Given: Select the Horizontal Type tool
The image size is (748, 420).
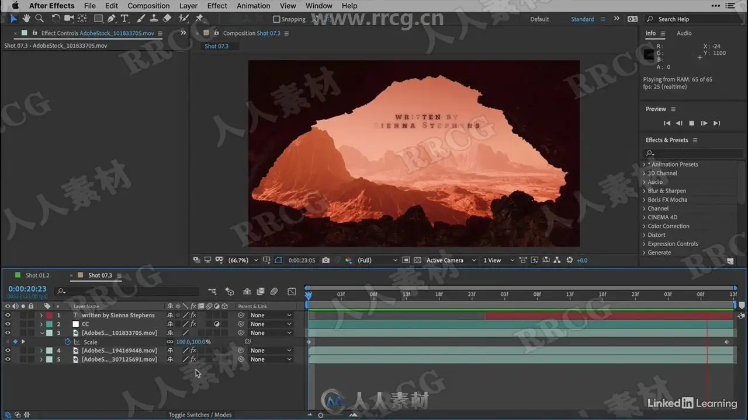Looking at the screenshot, I should pos(124,19).
